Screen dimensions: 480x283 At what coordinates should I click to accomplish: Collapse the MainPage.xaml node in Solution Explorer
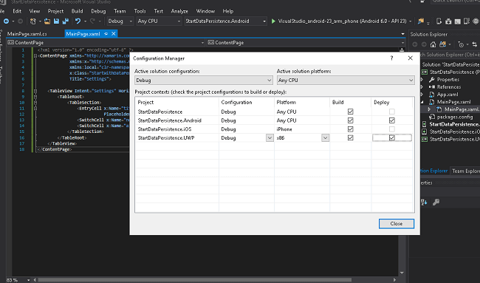(422, 102)
